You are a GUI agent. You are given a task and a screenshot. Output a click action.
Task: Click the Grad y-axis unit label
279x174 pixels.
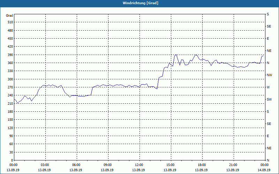(9, 16)
